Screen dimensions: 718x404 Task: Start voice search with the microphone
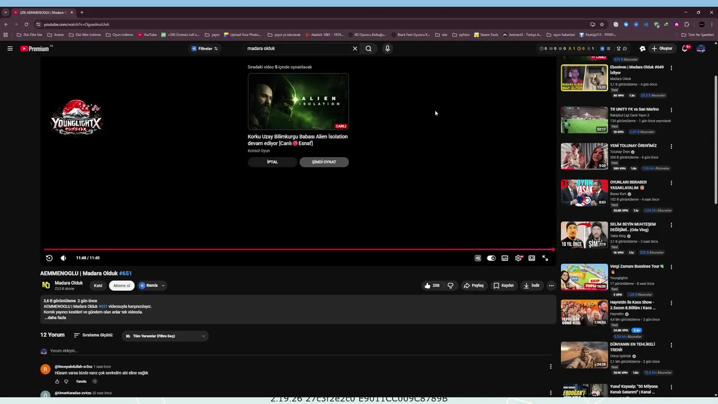(x=387, y=49)
